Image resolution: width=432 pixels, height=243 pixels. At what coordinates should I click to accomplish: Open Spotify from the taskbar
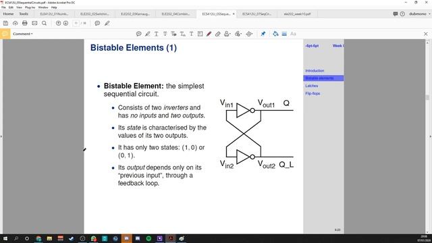[x=148, y=238]
